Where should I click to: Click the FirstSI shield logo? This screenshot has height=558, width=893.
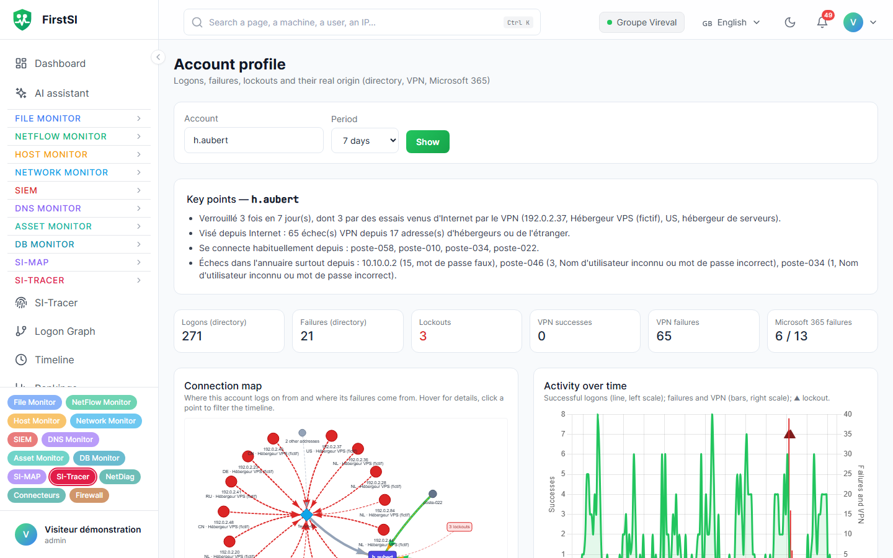click(x=22, y=20)
